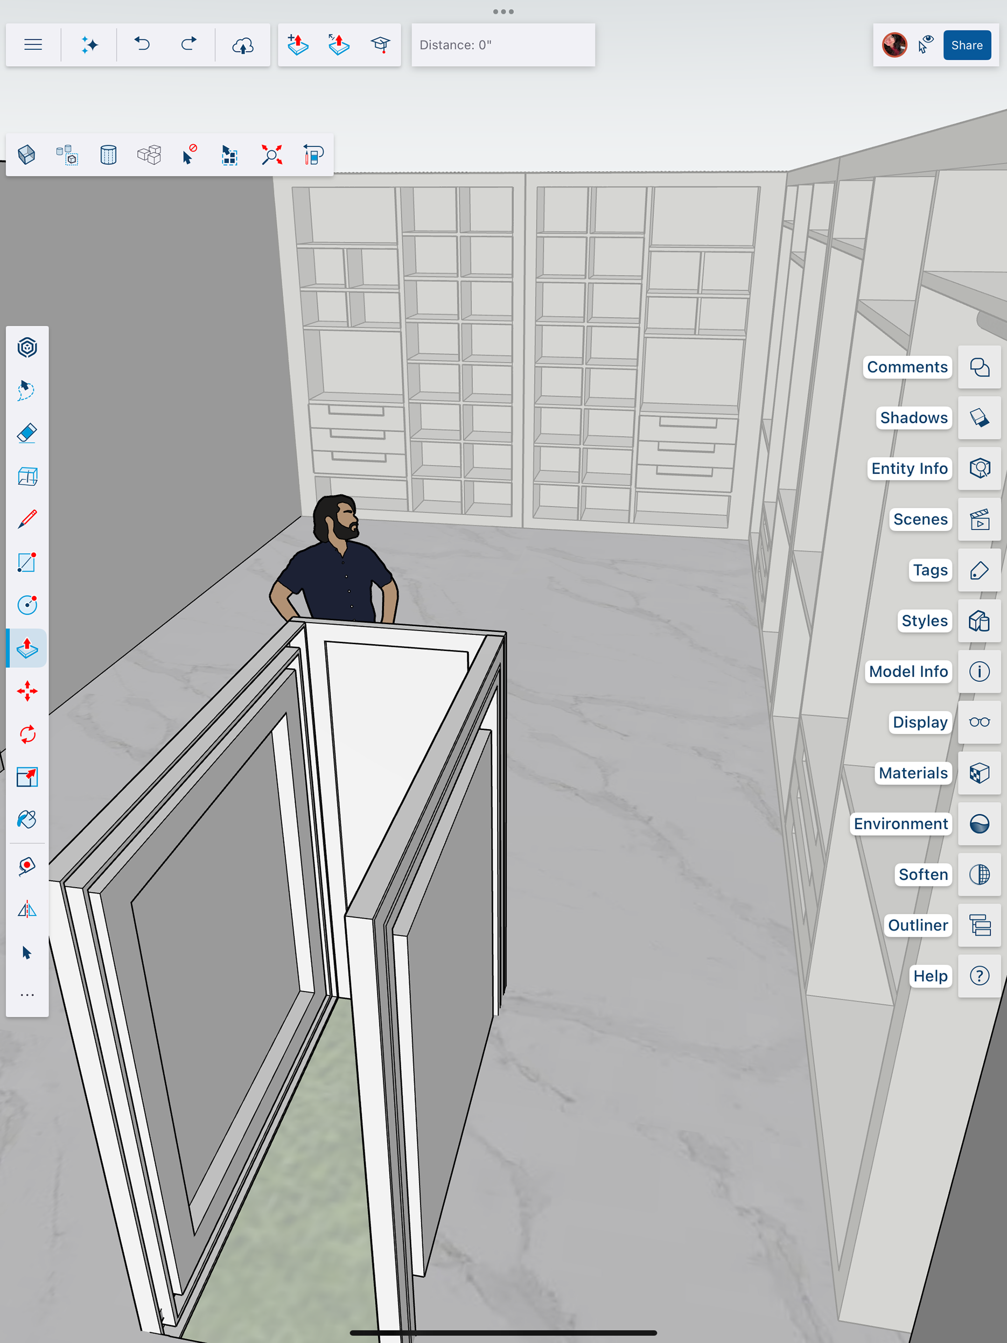Open the Tags panel
The image size is (1007, 1343).
click(x=979, y=570)
